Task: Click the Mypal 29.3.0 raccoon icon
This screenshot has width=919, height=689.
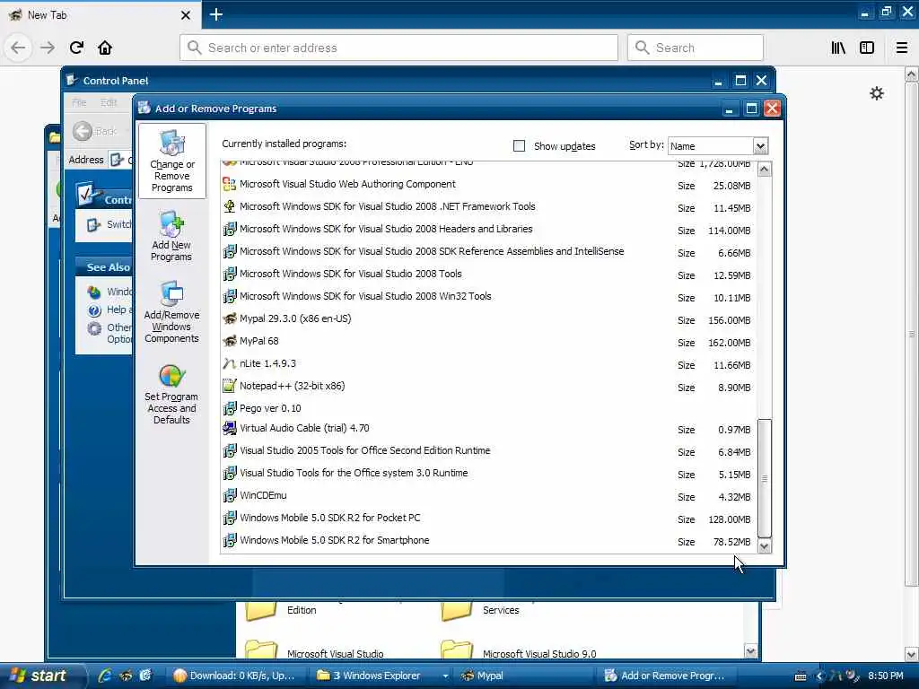Action: [229, 318]
